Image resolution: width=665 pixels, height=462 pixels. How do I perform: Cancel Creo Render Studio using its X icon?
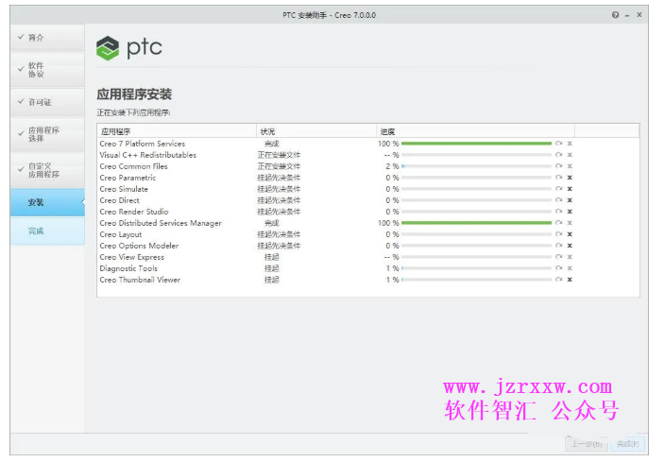[x=570, y=212]
